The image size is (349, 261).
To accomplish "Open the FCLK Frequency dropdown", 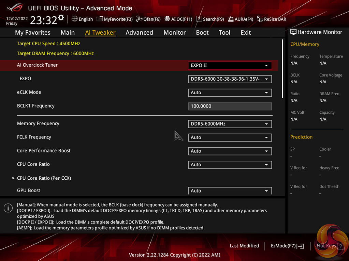I will click(230, 137).
